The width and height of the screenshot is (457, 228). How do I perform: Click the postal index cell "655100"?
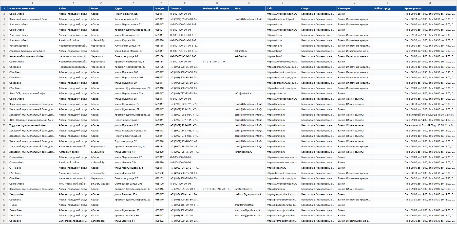tap(161, 184)
